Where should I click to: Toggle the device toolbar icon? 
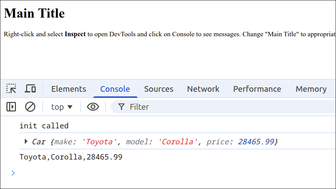pyautogui.click(x=30, y=89)
